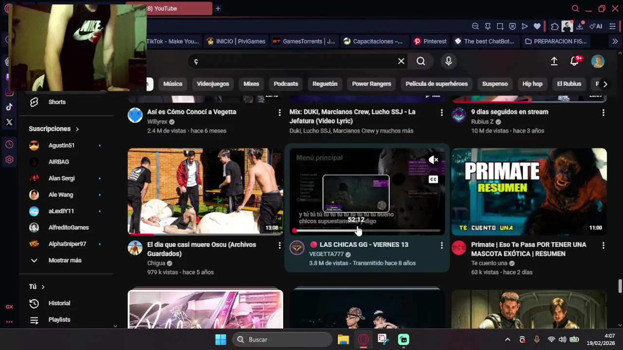Open the YouTube create/upload icon
The image size is (623, 350).
coord(554,61)
